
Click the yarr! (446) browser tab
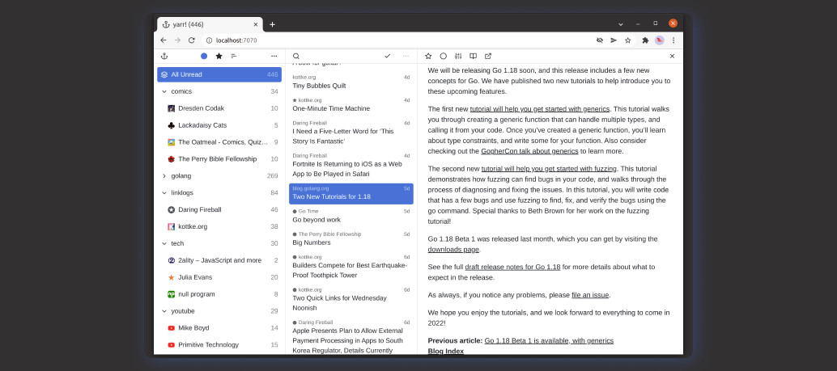pos(210,24)
